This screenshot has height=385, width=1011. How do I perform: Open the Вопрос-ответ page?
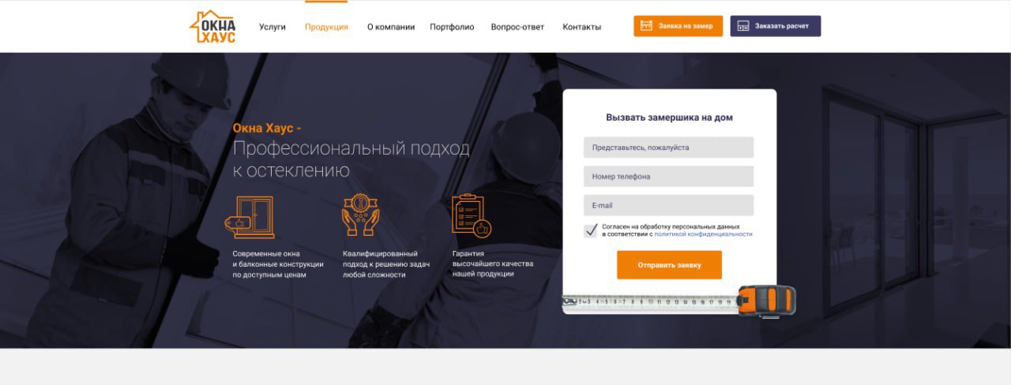(x=517, y=27)
